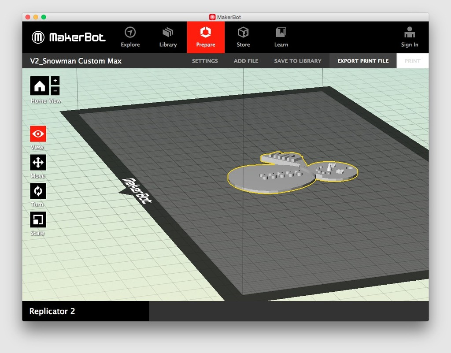Zoom in with plus button
The image size is (451, 353).
55,81
